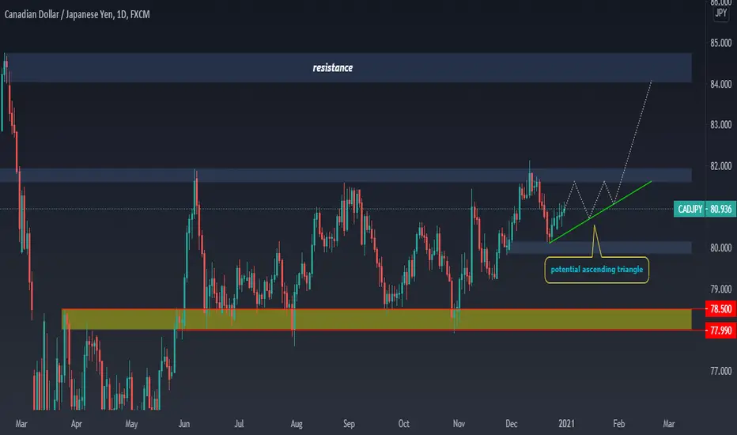This screenshot has height=435, width=737.
Task: Select the 80.000 price axis value
Action: pos(720,248)
